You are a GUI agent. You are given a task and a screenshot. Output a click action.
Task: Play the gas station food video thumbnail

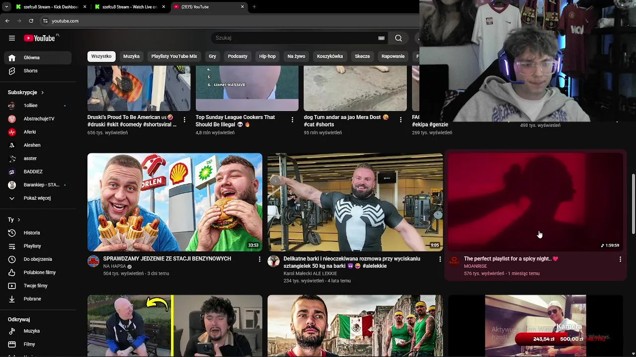175,202
